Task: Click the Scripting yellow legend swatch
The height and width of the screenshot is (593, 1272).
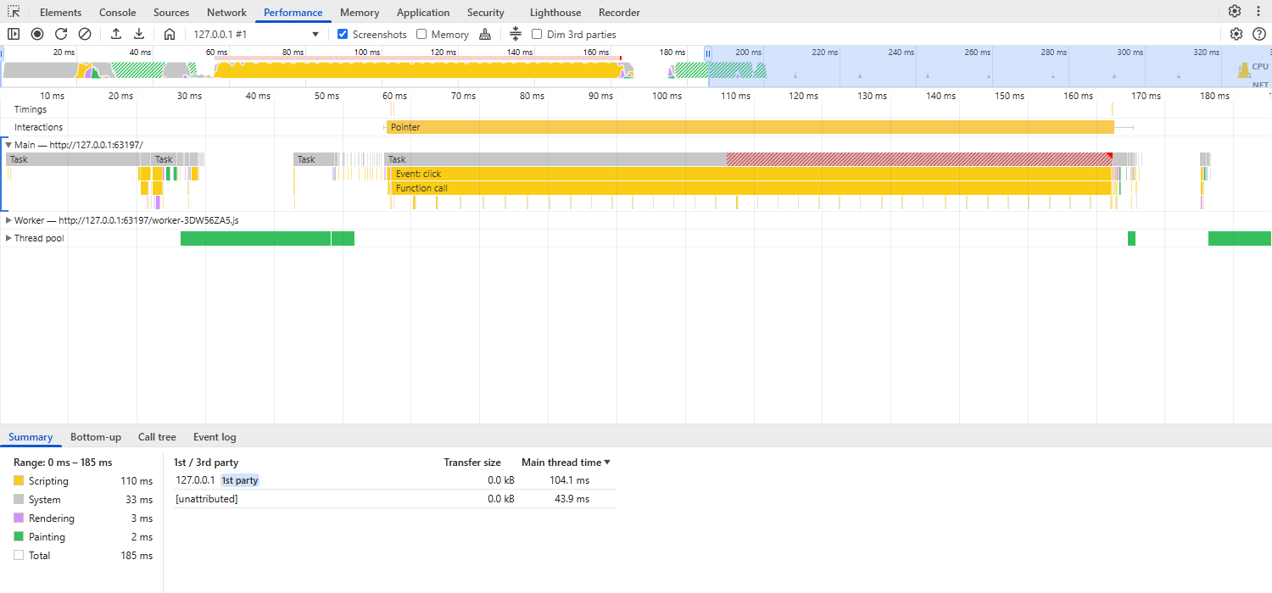Action: coord(19,481)
